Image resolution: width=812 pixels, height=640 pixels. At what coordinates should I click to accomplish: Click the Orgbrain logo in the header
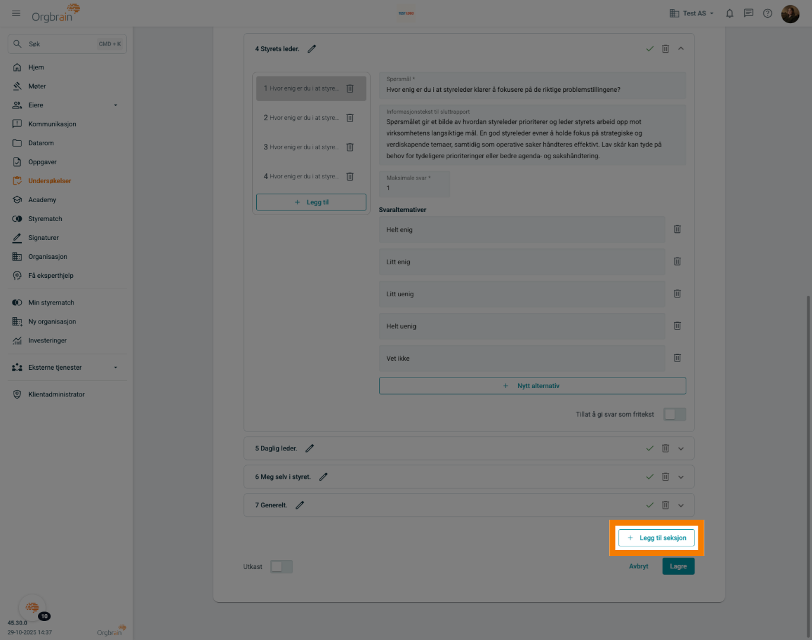tap(56, 13)
